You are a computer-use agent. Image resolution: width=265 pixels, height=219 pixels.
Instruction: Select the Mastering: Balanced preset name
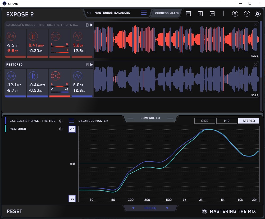[112, 13]
